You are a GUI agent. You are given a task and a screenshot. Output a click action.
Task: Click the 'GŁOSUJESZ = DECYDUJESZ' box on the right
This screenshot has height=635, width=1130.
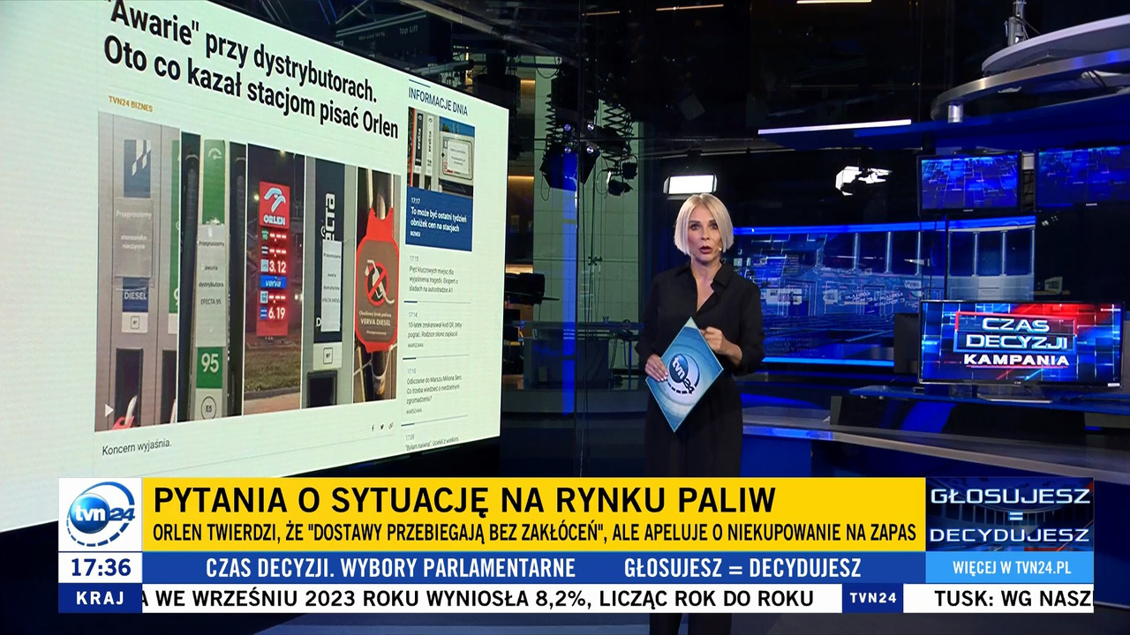(x=1009, y=515)
